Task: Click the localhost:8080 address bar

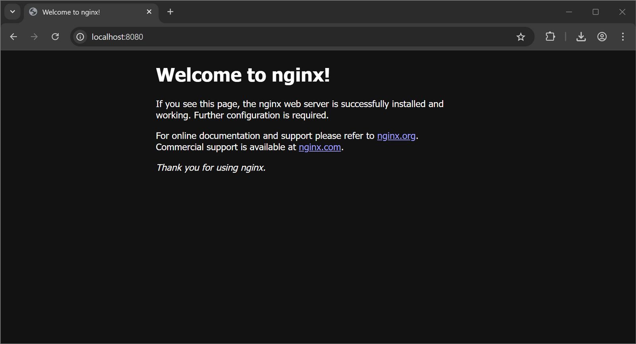Action: (x=278, y=37)
